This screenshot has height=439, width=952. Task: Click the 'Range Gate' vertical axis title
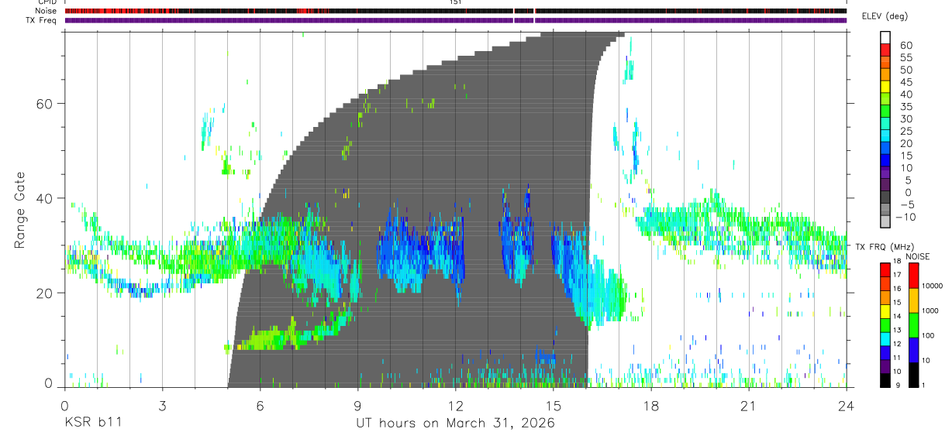click(x=20, y=211)
